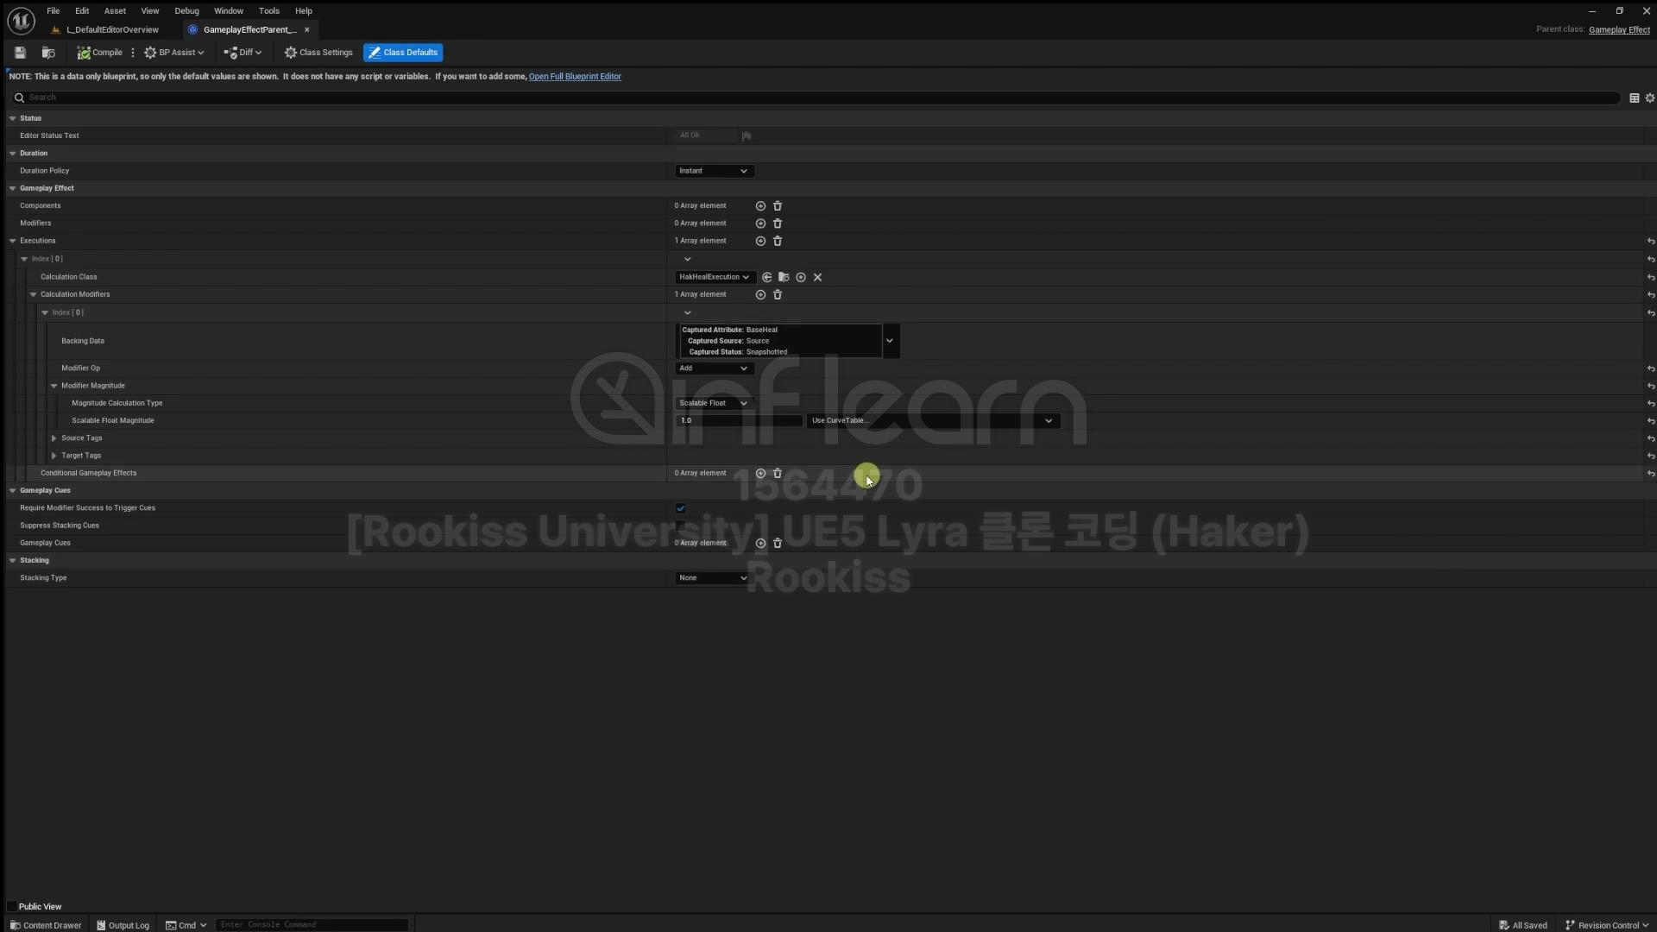The width and height of the screenshot is (1657, 932).
Task: Click Browse to asset in Content Browser icon
Action: point(48,53)
